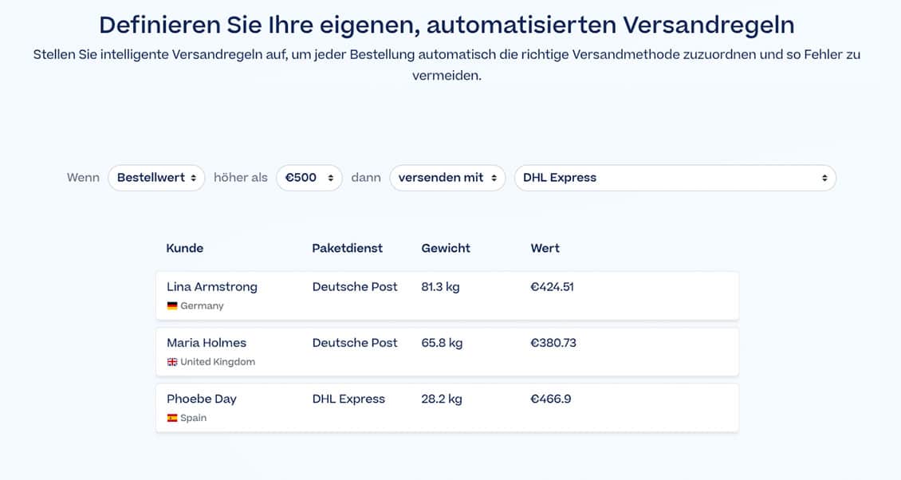This screenshot has height=480, width=901.
Task: Open the Bestellwert condition dropdown
Action: pyautogui.click(x=156, y=178)
